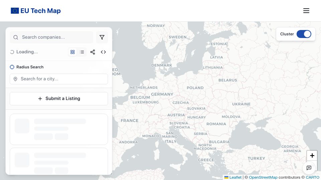Click the BELARUS label on map

click(x=228, y=80)
